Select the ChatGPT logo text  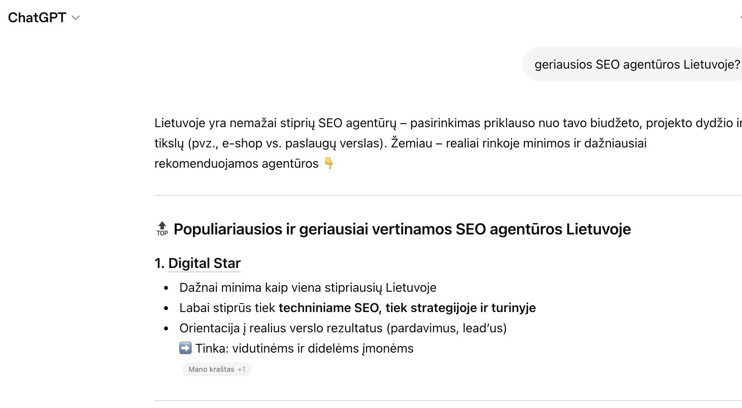pyautogui.click(x=37, y=17)
